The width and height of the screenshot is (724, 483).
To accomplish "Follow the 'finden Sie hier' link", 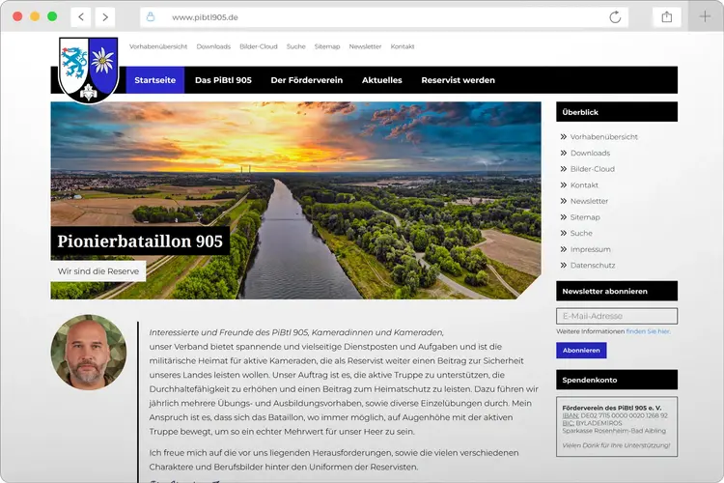I will (648, 331).
